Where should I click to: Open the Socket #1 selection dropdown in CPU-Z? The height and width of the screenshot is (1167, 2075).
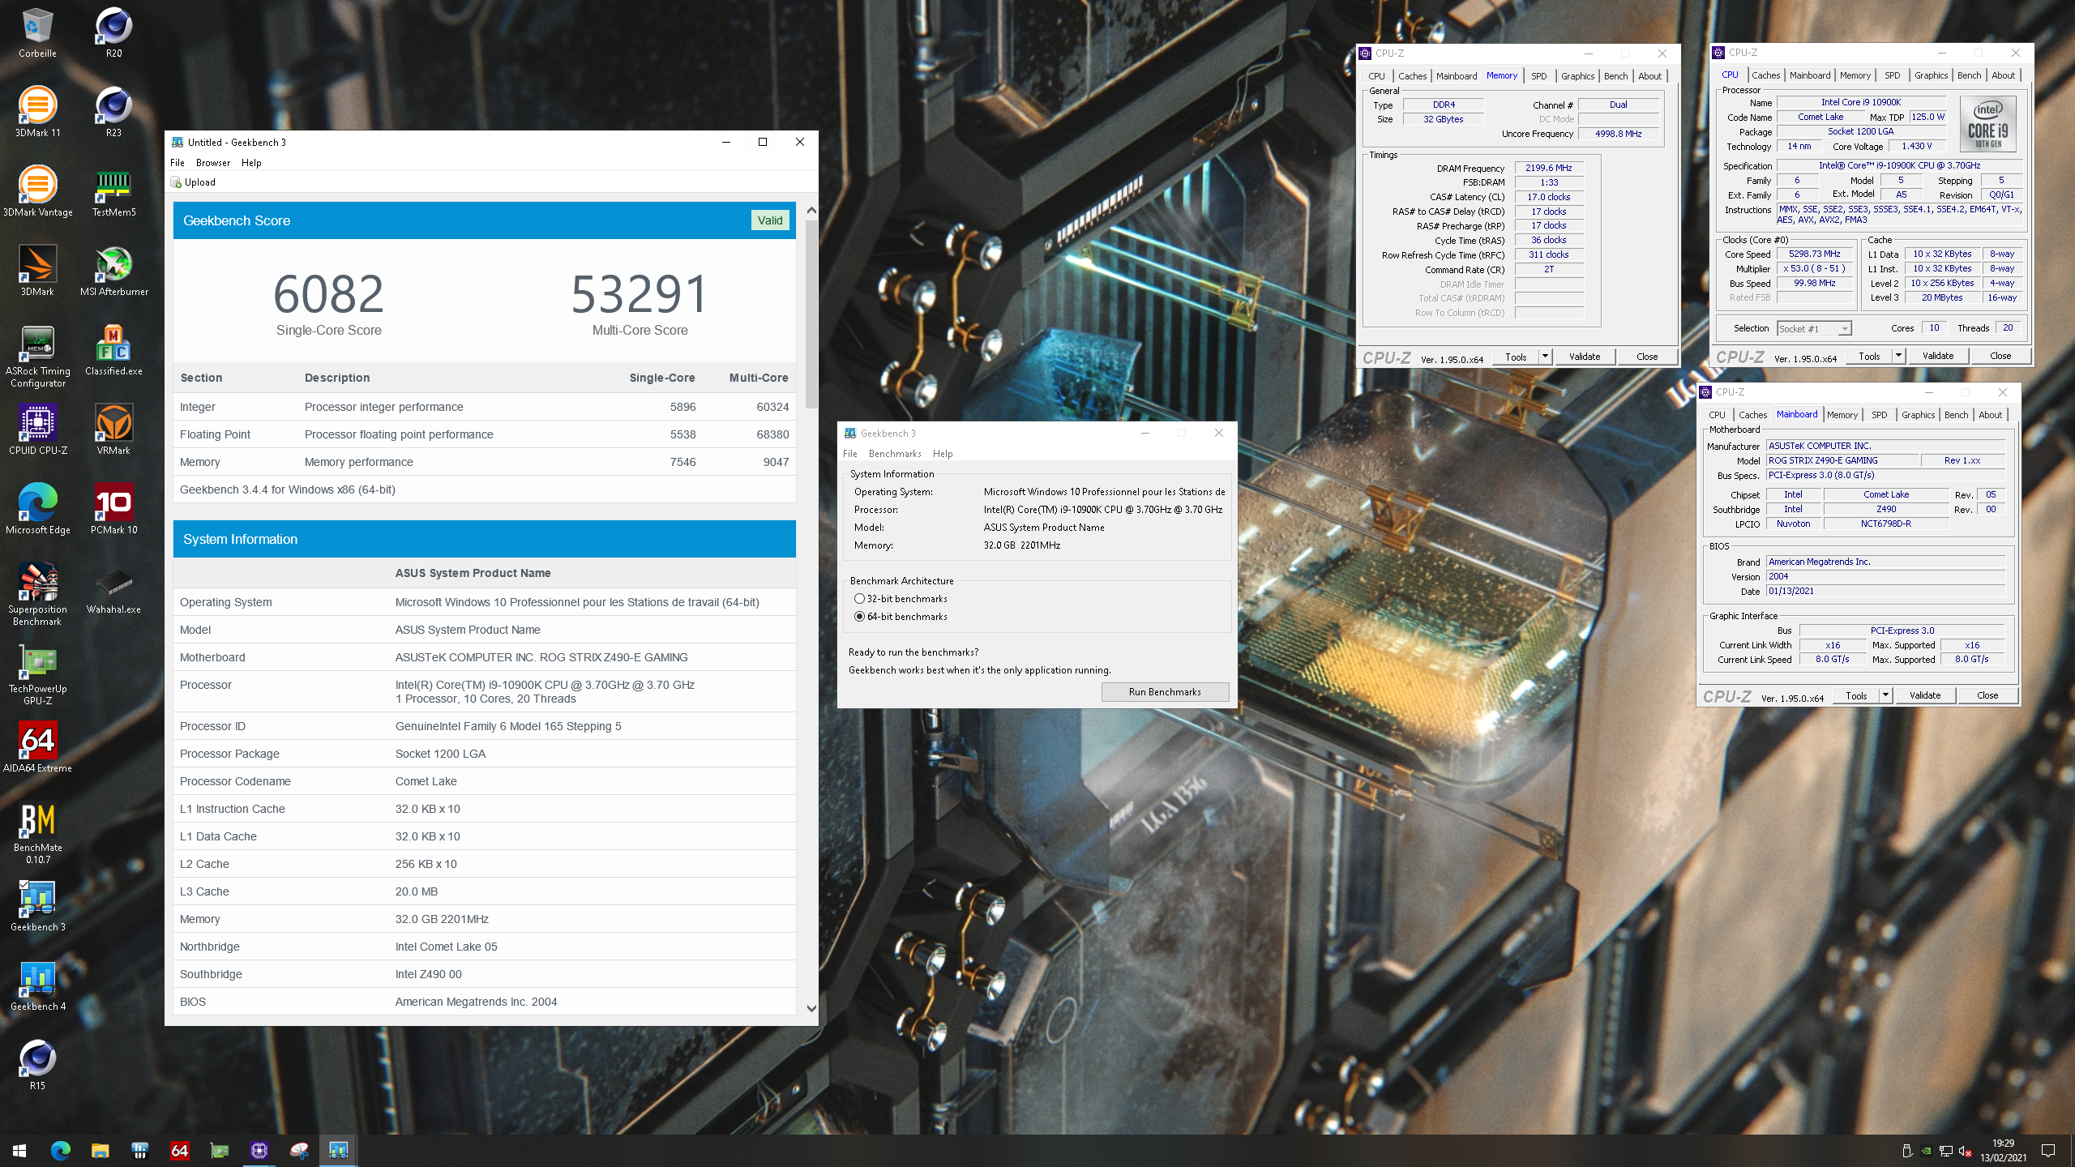(1814, 328)
